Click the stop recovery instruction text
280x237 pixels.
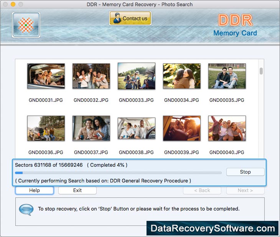point(139,209)
